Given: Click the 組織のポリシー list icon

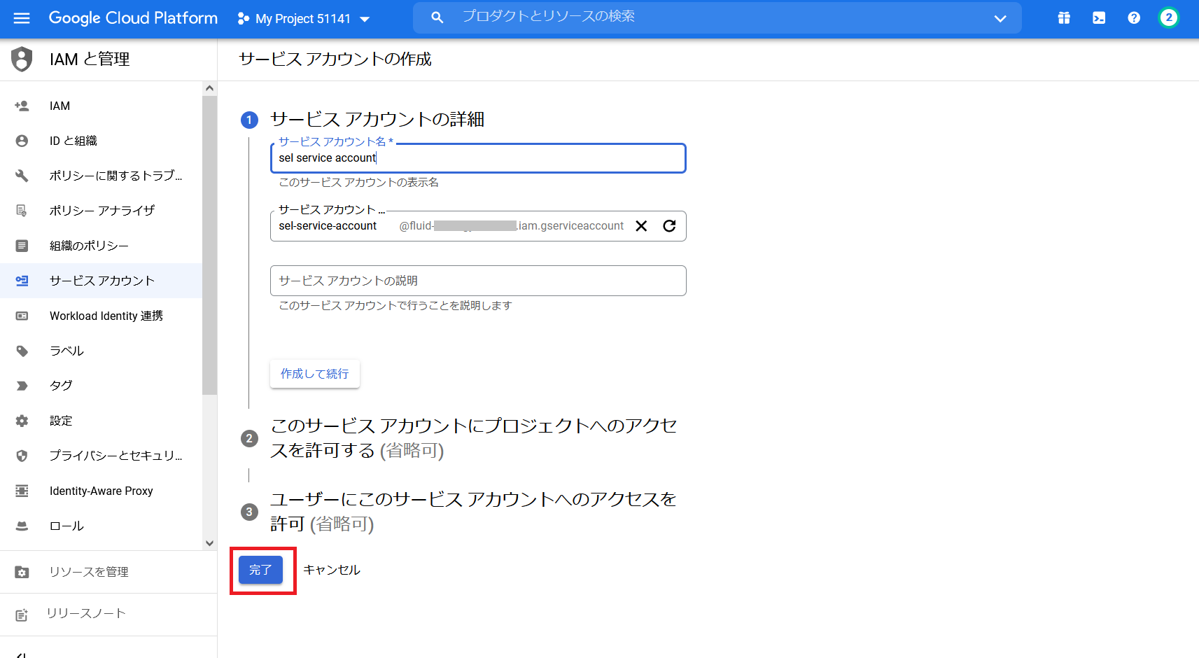Looking at the screenshot, I should [x=22, y=246].
